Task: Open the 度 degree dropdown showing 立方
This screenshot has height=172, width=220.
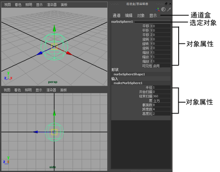Action: (161, 100)
